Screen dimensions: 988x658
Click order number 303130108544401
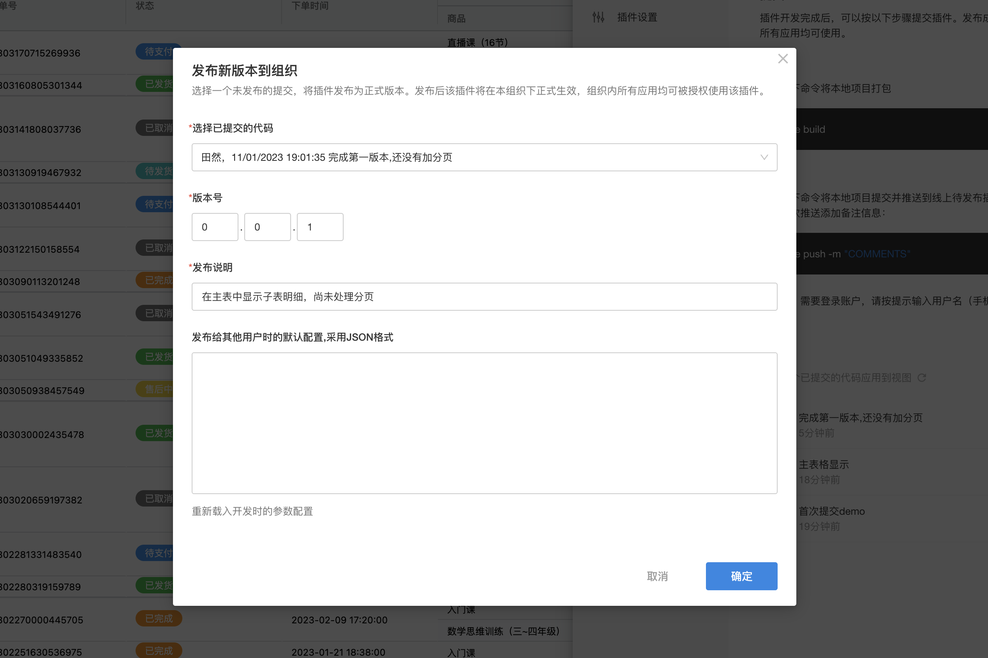tap(40, 206)
